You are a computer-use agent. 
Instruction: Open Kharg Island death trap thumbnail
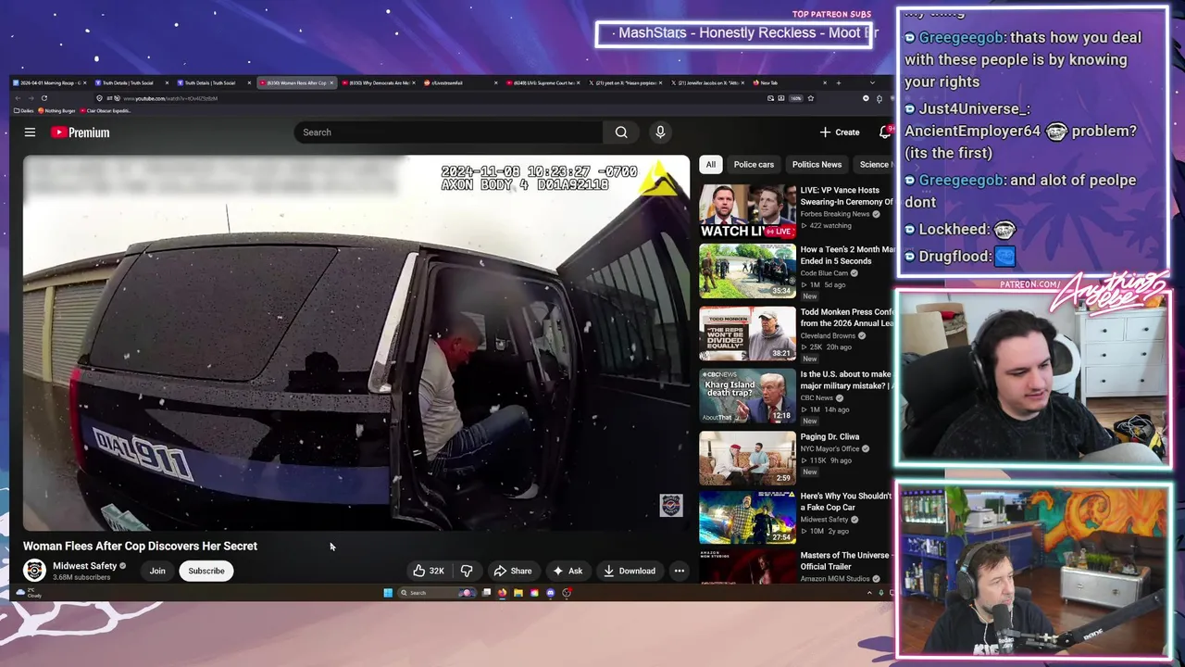pos(747,396)
